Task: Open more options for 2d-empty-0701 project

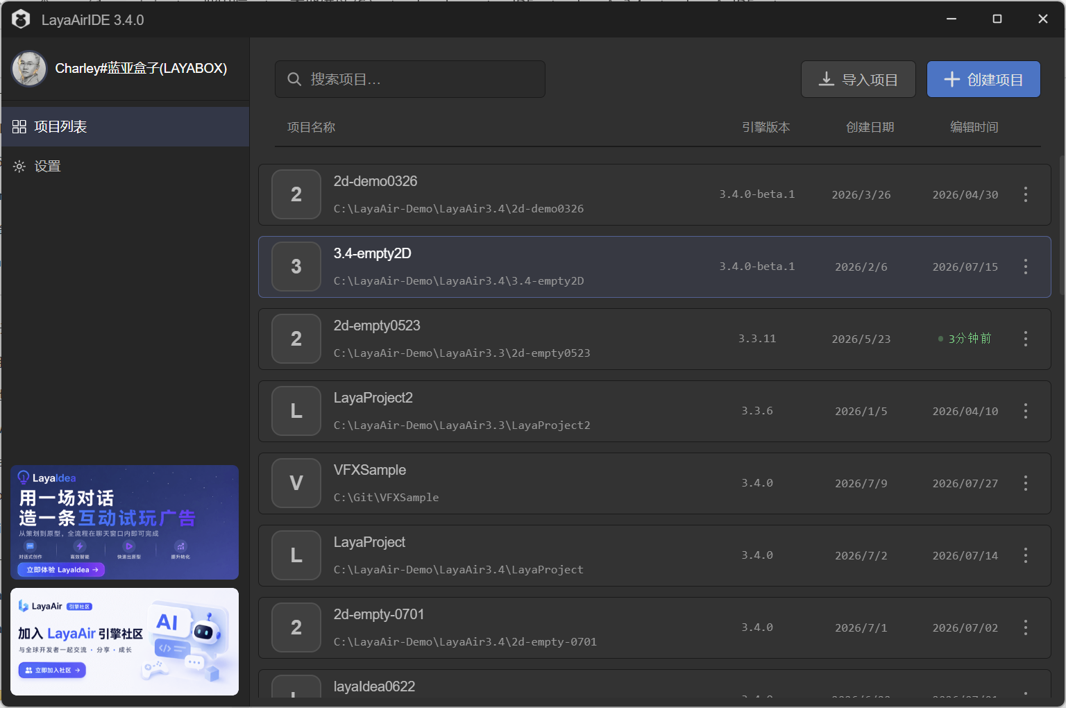Action: tap(1025, 627)
